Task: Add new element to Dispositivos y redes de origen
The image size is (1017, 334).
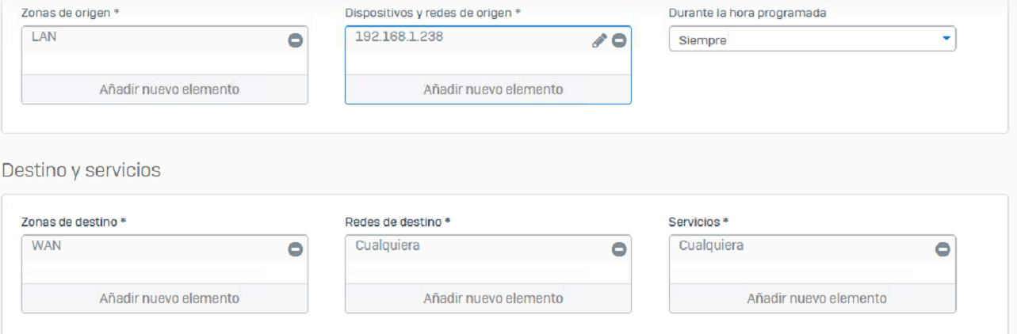Action: (x=488, y=89)
